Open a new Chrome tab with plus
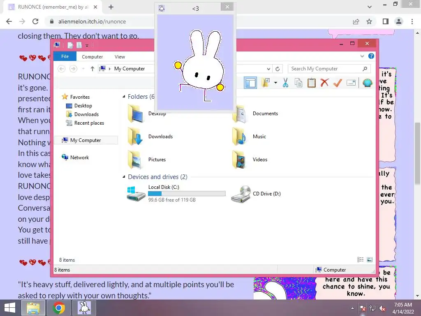 pos(111,7)
